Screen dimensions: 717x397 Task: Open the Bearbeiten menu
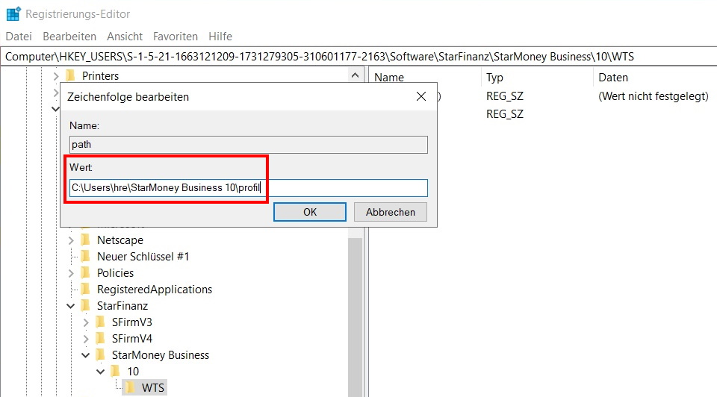pyautogui.click(x=69, y=37)
